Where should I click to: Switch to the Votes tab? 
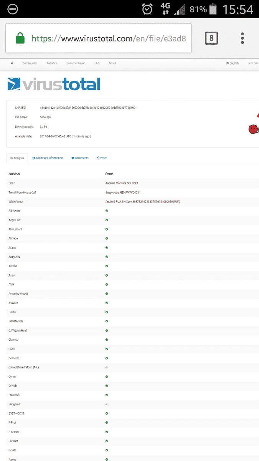click(102, 158)
